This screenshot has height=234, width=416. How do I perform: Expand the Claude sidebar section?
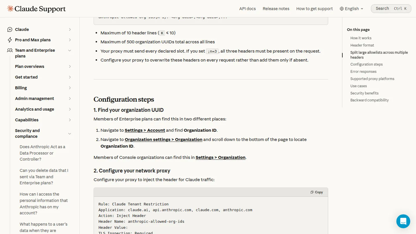click(x=70, y=29)
